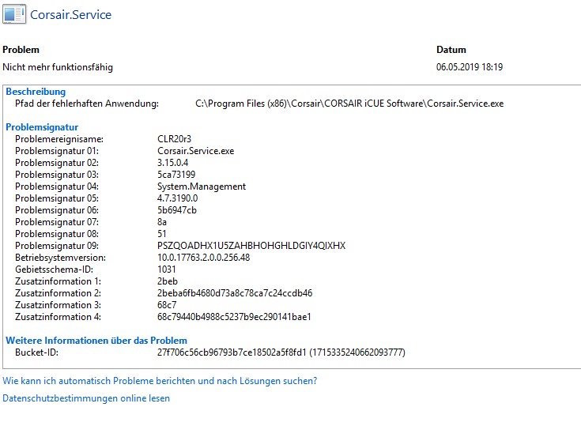The image size is (581, 441).
Task: Select the 5b6947cb signature value
Action: pos(177,210)
